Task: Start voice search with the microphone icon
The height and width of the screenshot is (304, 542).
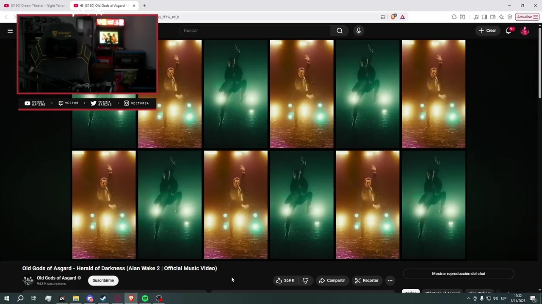Action: [x=359, y=30]
